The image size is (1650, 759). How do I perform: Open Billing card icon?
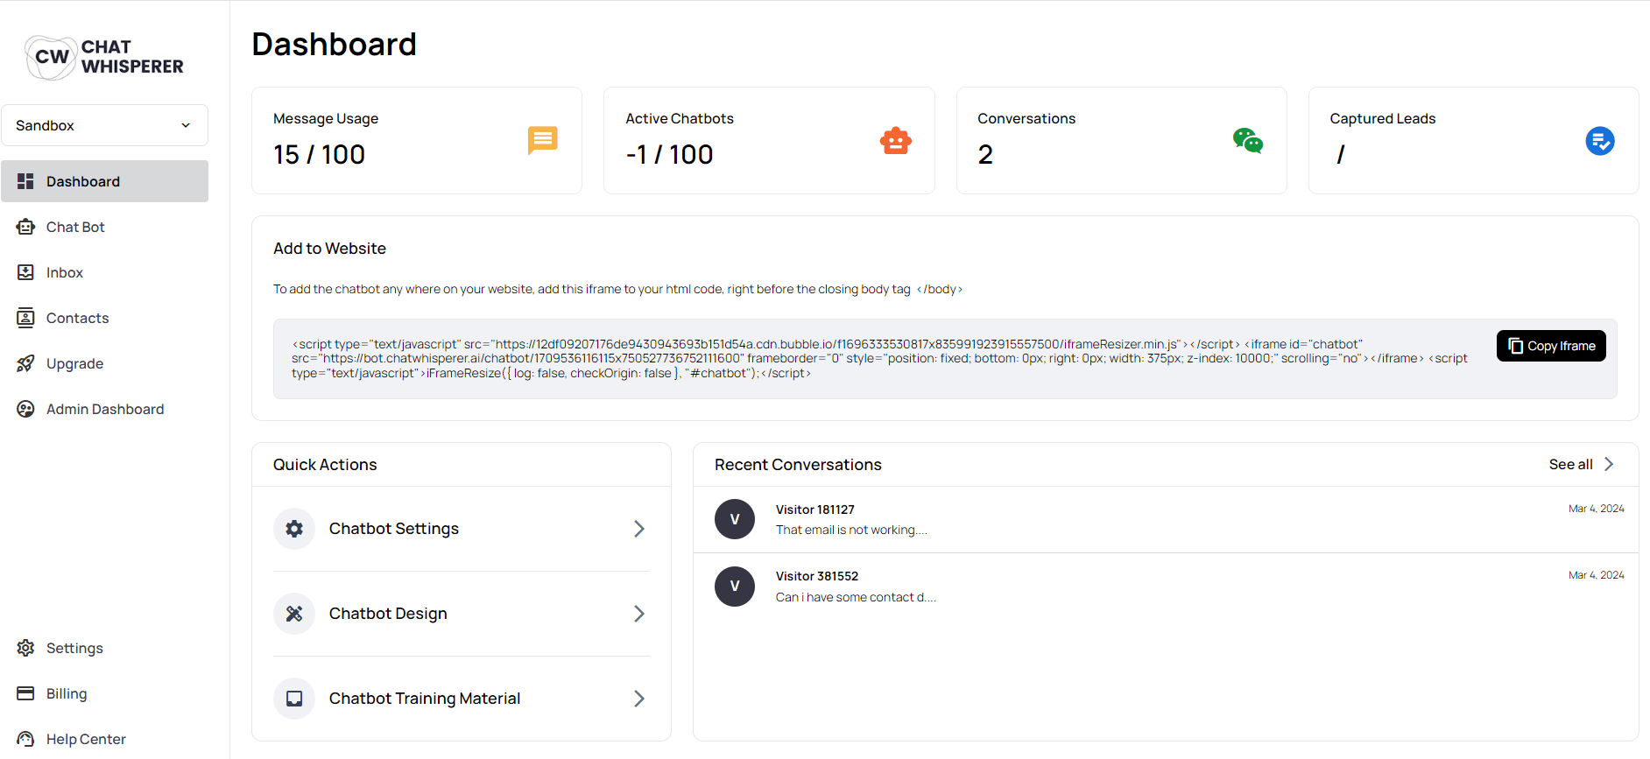25,693
